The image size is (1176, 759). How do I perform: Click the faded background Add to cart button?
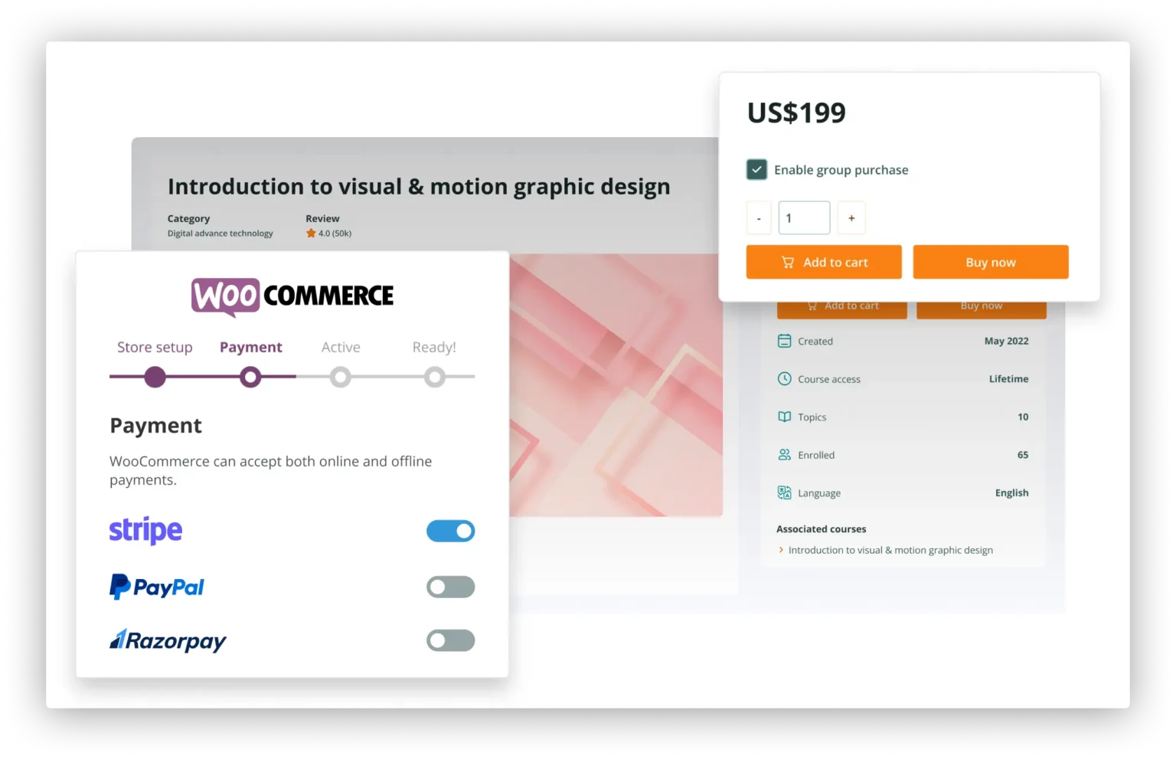(842, 309)
